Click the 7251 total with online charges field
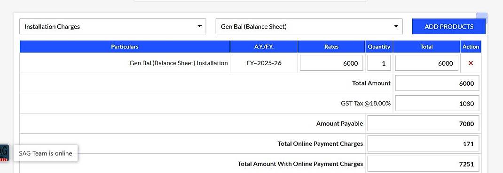Viewport: 503px width, 173px height. (423, 164)
